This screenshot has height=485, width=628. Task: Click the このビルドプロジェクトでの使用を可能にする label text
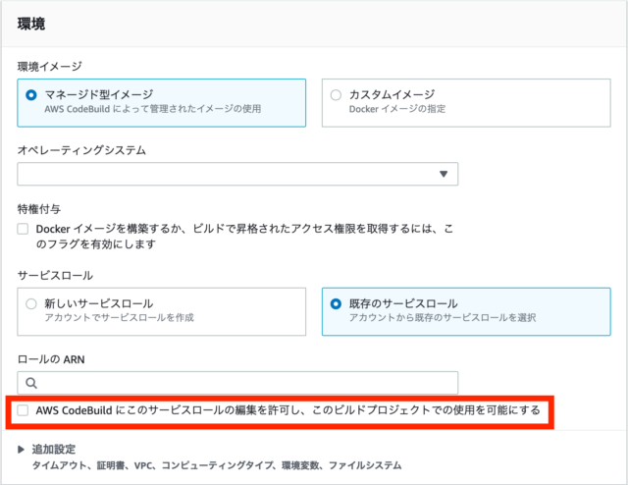(426, 410)
